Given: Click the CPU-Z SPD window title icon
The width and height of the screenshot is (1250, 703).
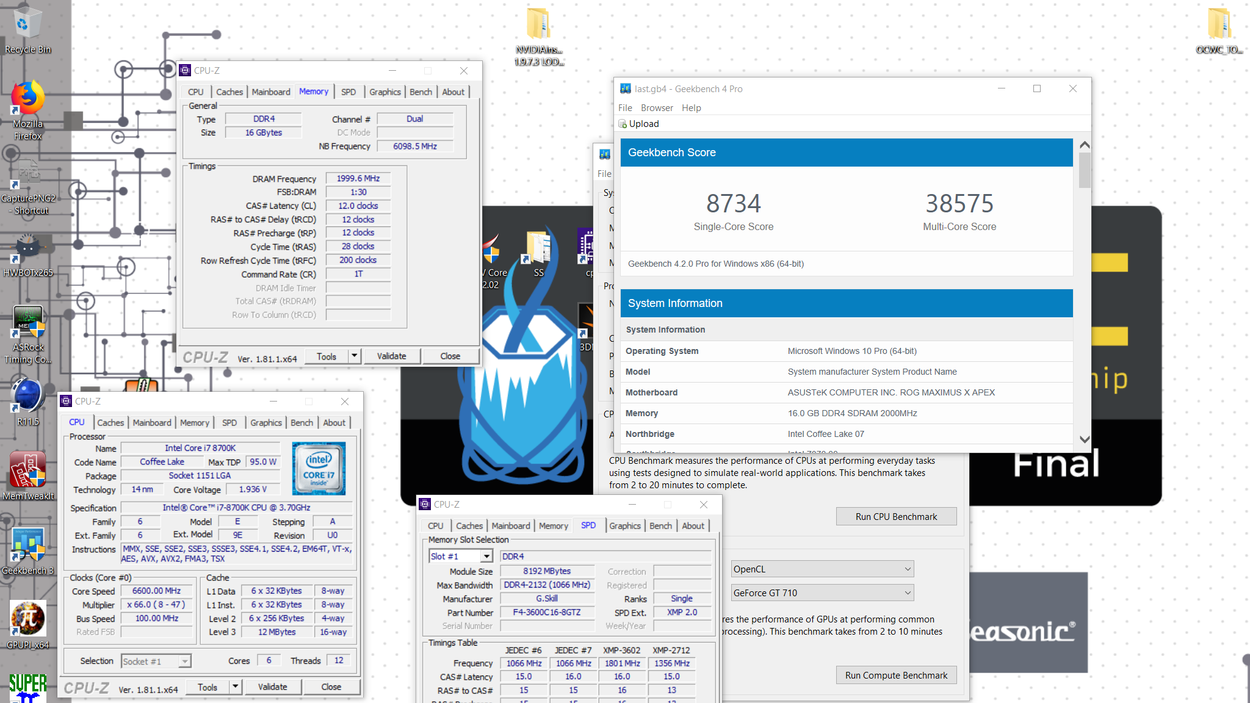Looking at the screenshot, I should [x=425, y=505].
